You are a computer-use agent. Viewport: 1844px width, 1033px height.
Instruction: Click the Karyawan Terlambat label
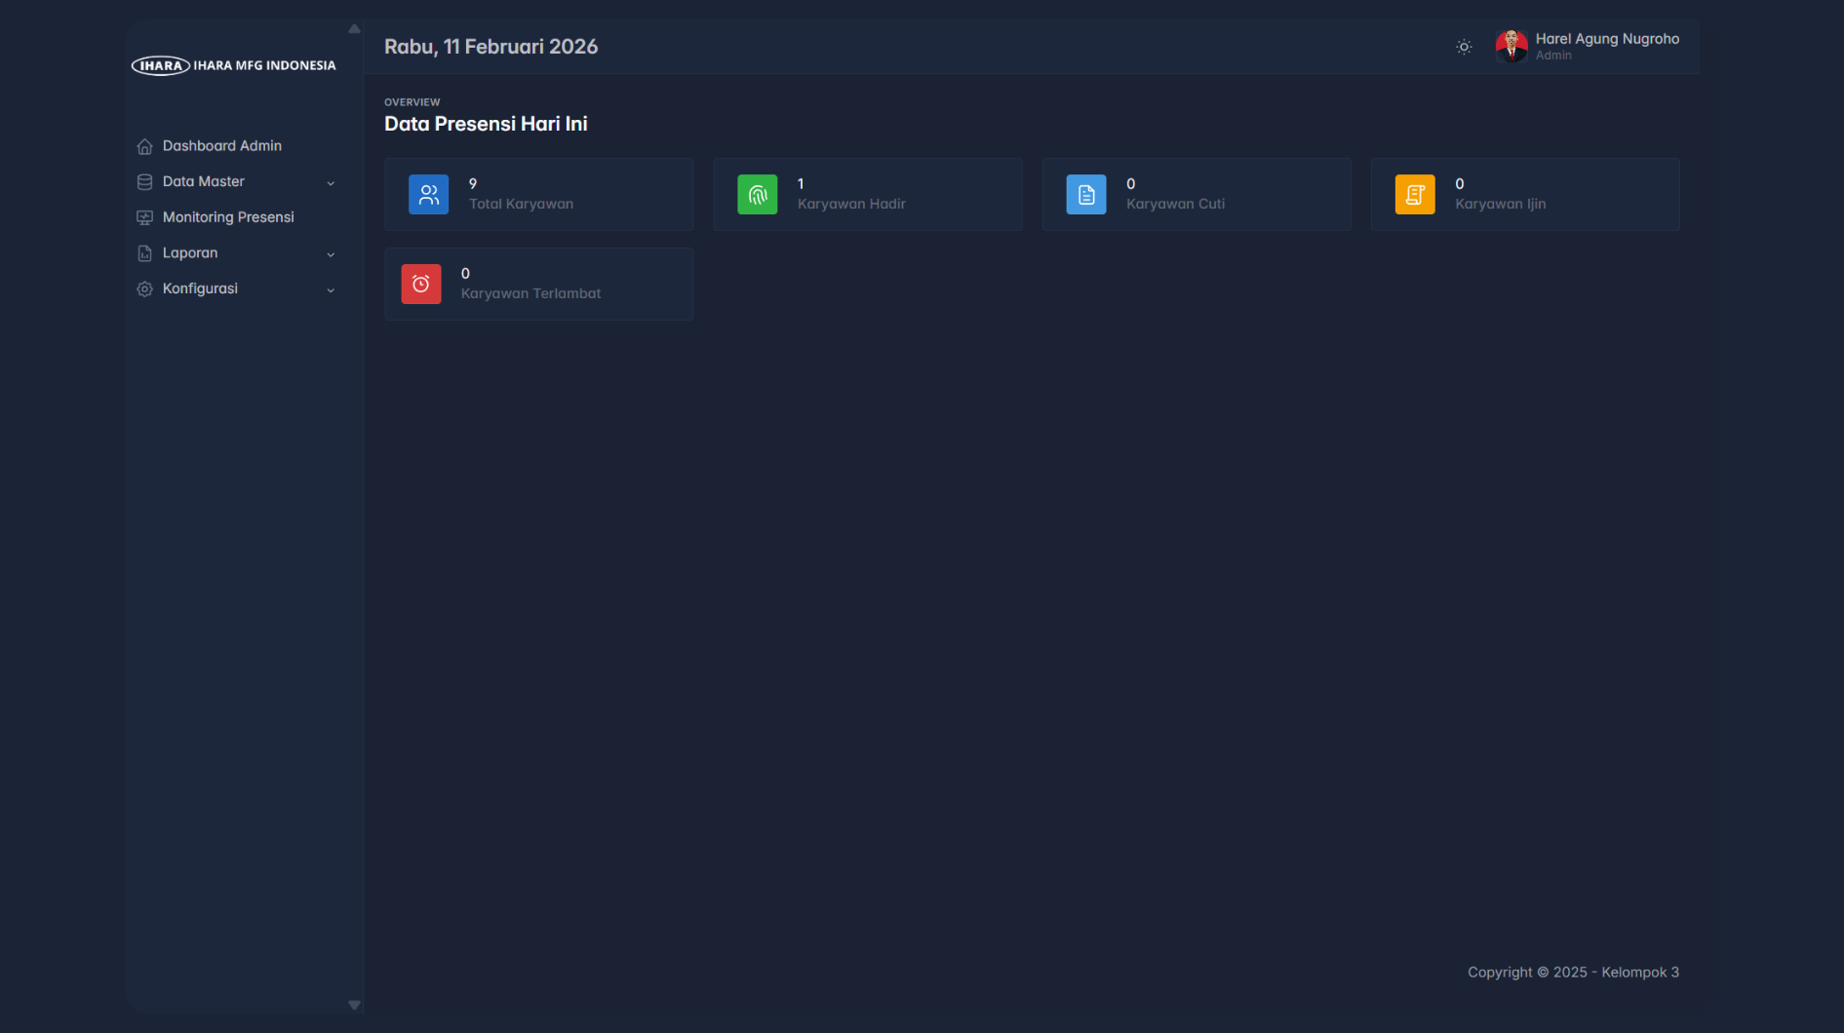[530, 294]
